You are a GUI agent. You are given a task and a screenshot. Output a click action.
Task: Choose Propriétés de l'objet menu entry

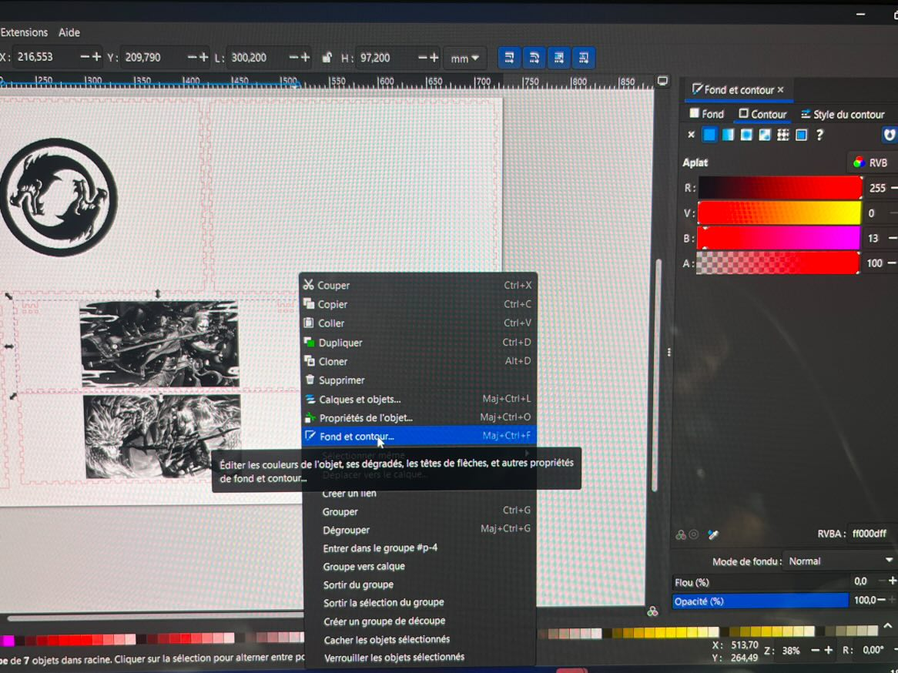(x=419, y=417)
